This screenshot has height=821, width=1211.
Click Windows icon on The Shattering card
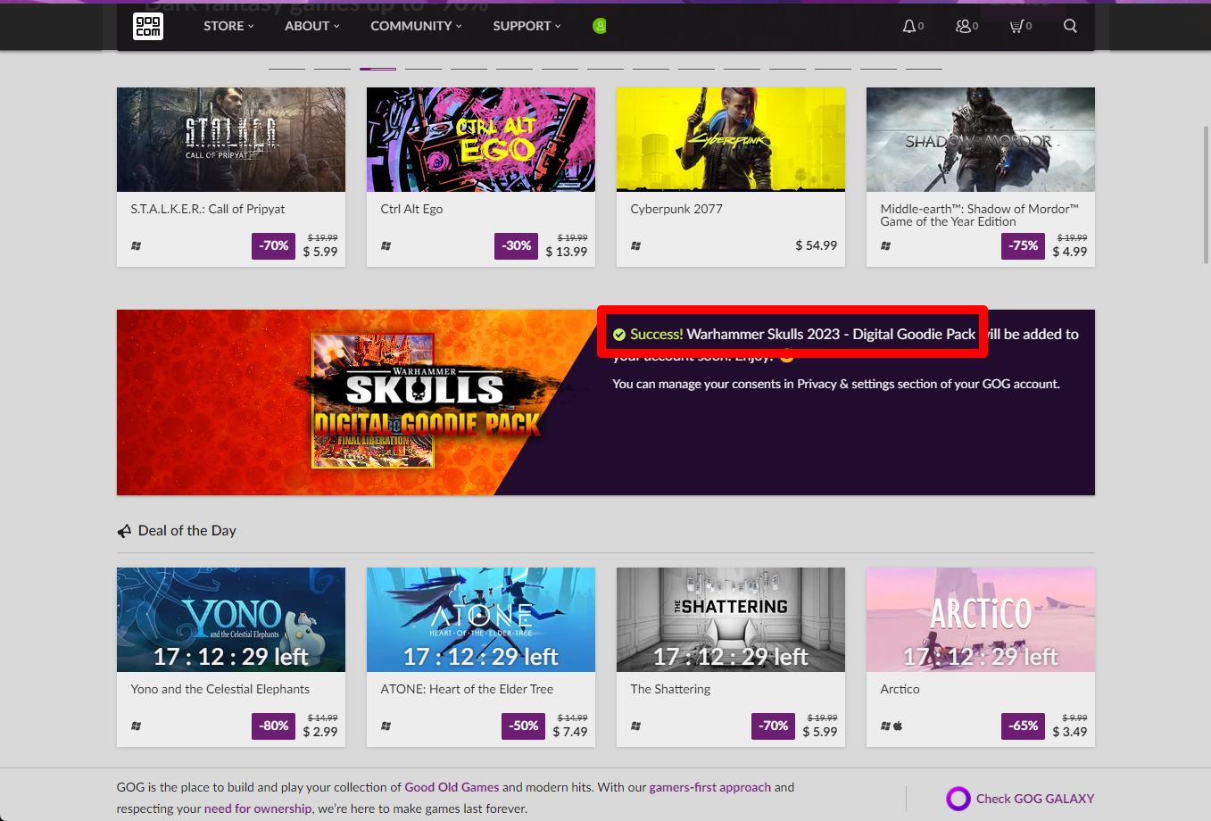click(x=636, y=726)
